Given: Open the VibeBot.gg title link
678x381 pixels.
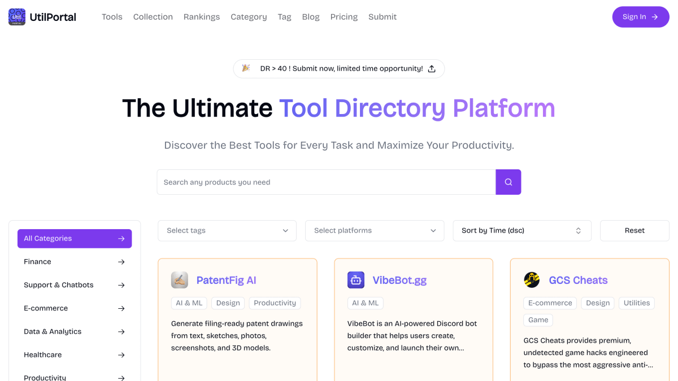Looking at the screenshot, I should coord(400,280).
